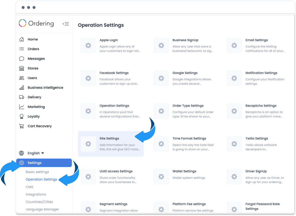Click the Home house icon
The height and width of the screenshot is (216, 296).
click(x=21, y=39)
